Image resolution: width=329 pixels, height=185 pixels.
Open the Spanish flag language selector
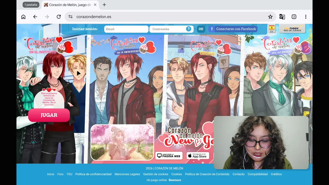click(x=271, y=29)
